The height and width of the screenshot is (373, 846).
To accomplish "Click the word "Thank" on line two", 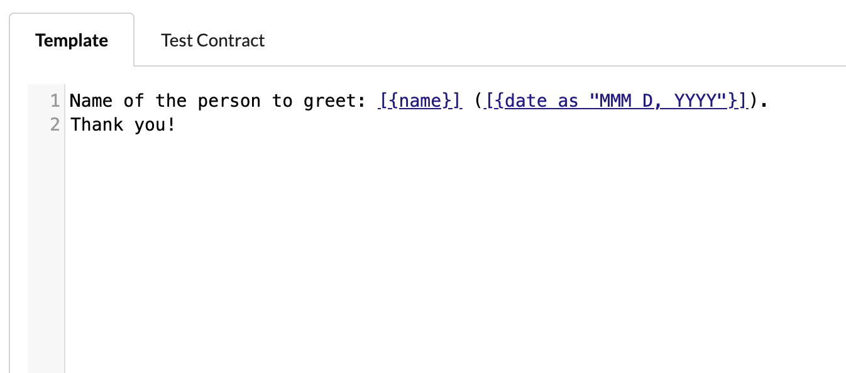I will click(x=97, y=124).
